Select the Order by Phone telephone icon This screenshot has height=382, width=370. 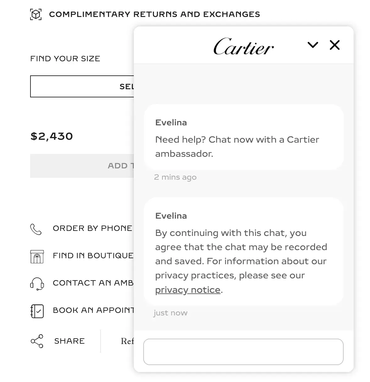pos(36,230)
